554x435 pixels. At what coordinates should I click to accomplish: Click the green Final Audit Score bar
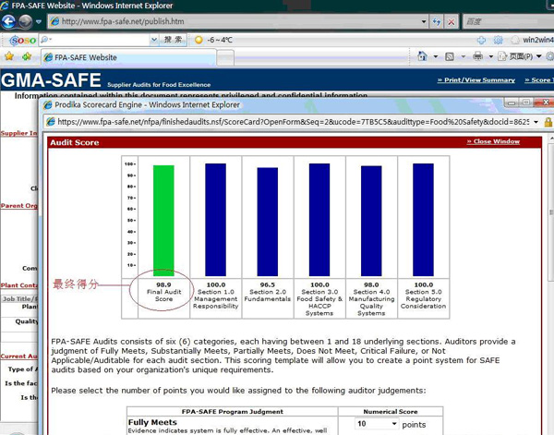[163, 220]
